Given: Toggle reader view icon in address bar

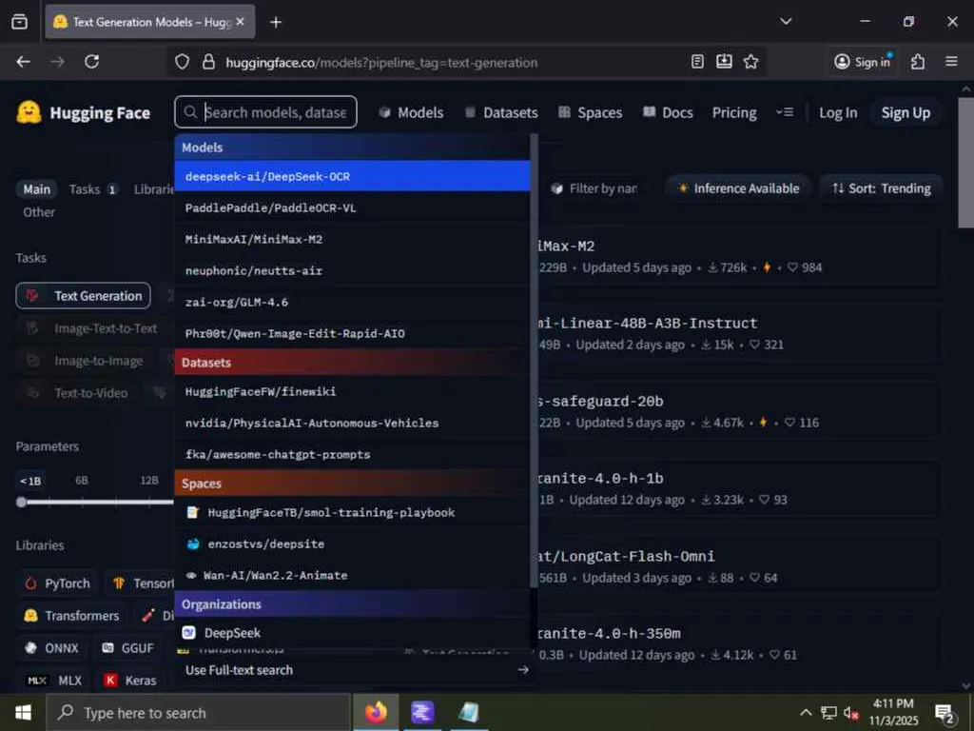Looking at the screenshot, I should pyautogui.click(x=697, y=62).
